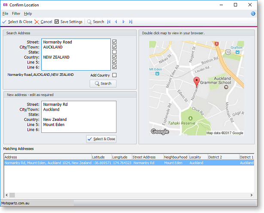Go to the next record arrow

123,22
